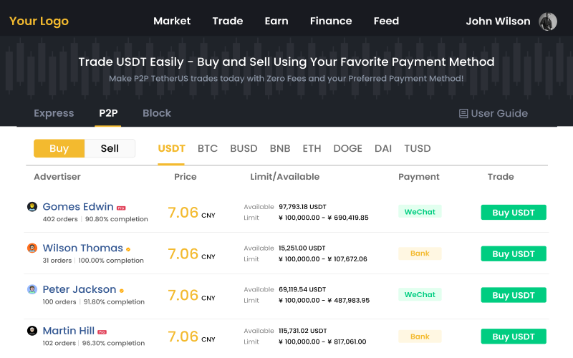Click the 15,251.00 USDT available amount
This screenshot has height=358, width=573.
point(302,248)
